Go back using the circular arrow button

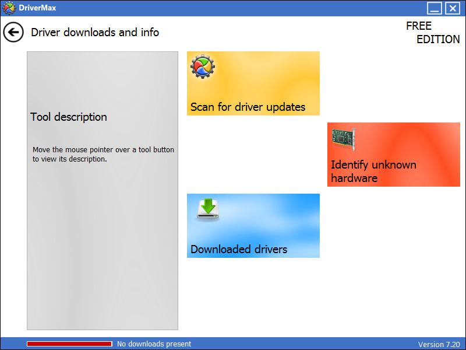pos(13,32)
